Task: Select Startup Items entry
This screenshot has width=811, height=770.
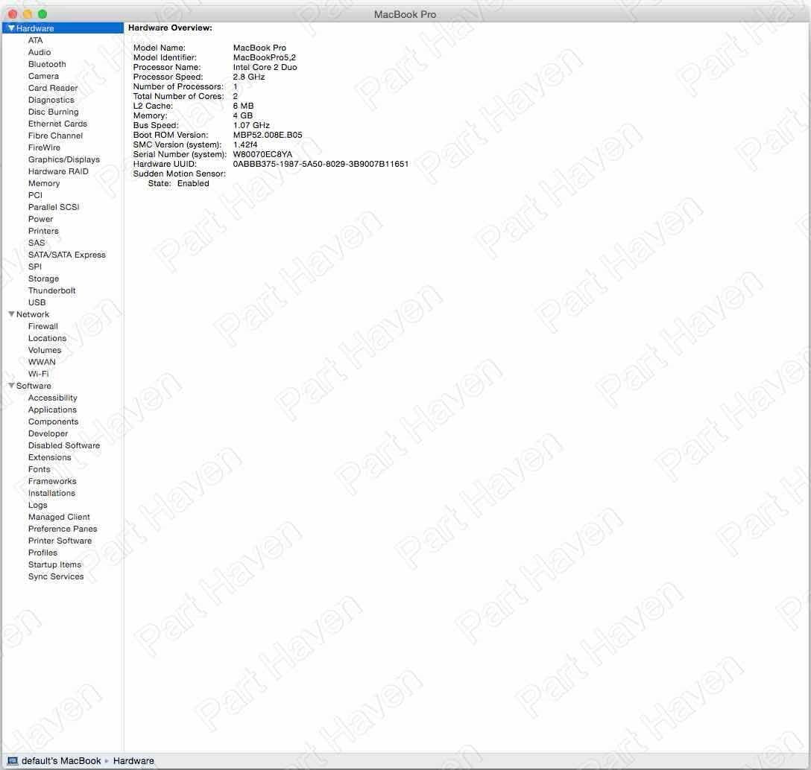Action: coord(55,564)
